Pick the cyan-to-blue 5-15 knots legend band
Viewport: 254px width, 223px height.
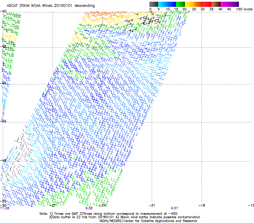coord(167,4)
